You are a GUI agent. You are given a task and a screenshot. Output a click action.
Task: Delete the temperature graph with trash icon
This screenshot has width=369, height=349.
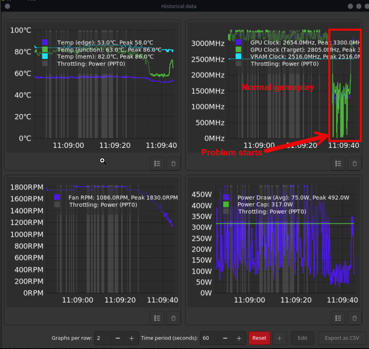(174, 164)
